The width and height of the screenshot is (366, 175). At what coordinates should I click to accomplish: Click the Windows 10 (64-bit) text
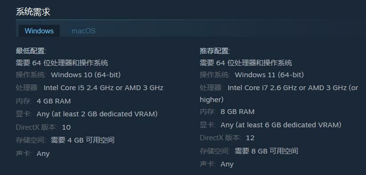[86, 75]
